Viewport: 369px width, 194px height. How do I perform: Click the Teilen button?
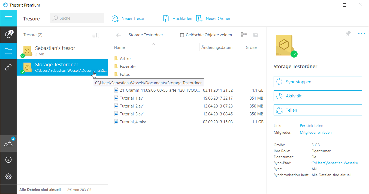coord(317,110)
